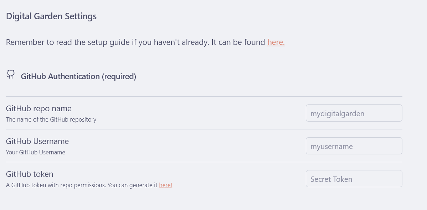Click the "GitHub token" setting label
427x210 pixels.
[30, 174]
